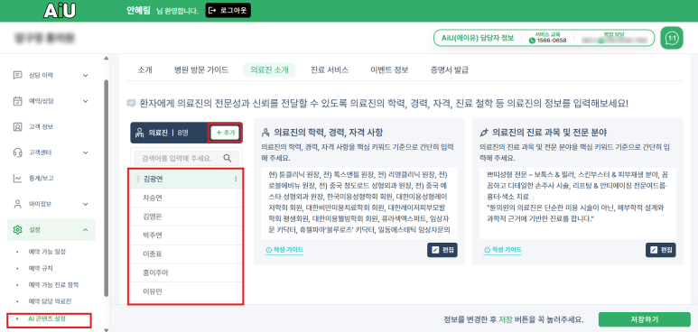Switch to the 소개 tab

(x=145, y=69)
